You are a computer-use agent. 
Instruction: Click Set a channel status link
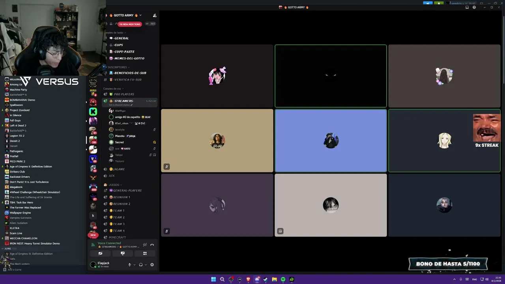point(121,105)
